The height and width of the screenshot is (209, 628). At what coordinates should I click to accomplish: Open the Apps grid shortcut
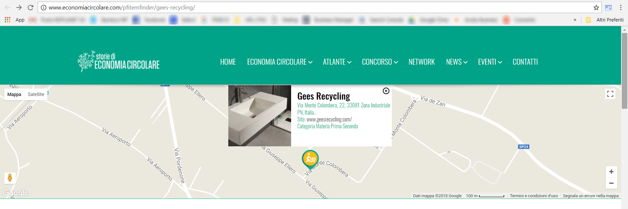[x=8, y=20]
